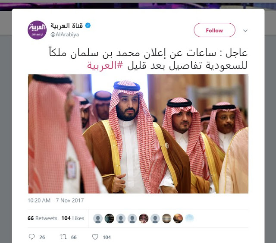Open the second liker's dark avatar
This screenshot has height=243, width=276.
pyautogui.click(x=109, y=218)
